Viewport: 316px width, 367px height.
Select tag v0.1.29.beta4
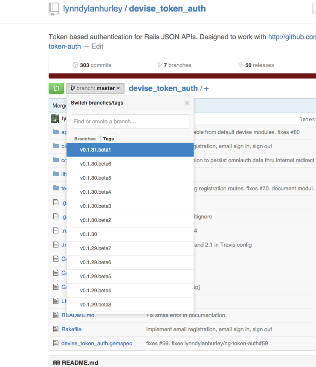(130, 291)
